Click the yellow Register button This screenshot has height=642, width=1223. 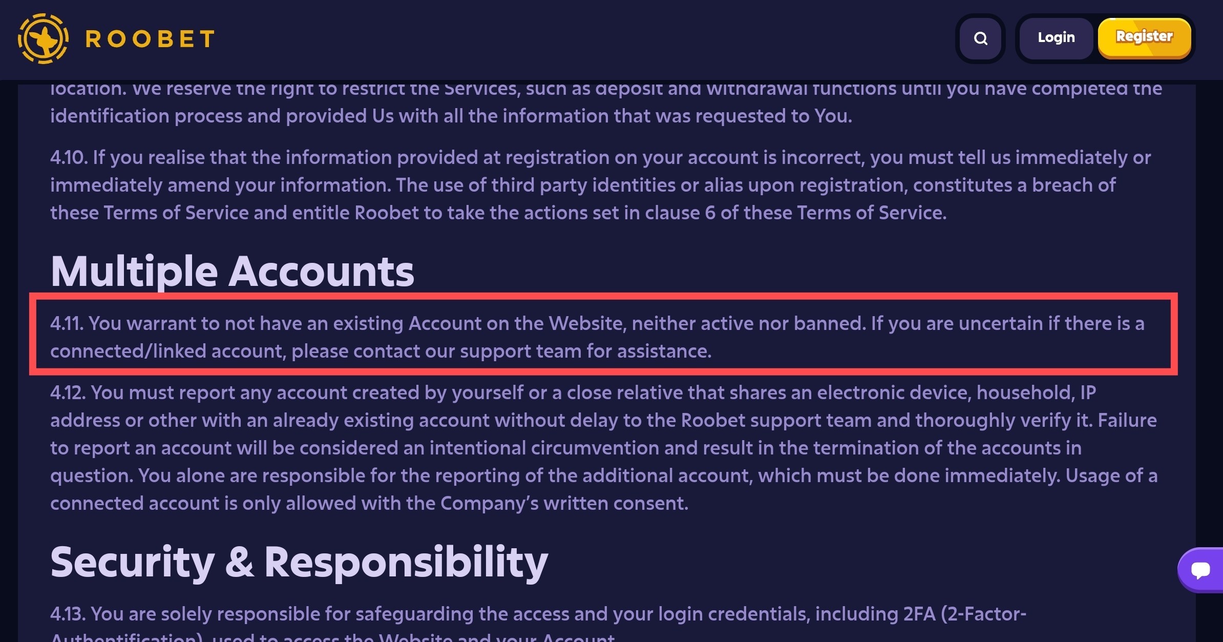1144,37
